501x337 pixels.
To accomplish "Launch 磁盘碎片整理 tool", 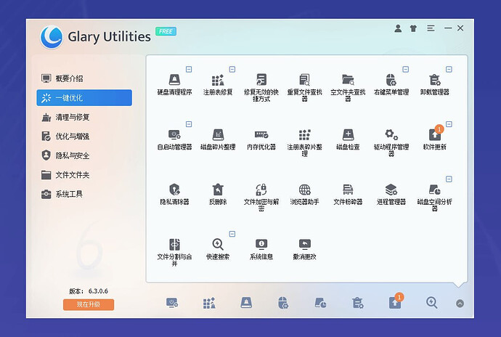I will (218, 139).
